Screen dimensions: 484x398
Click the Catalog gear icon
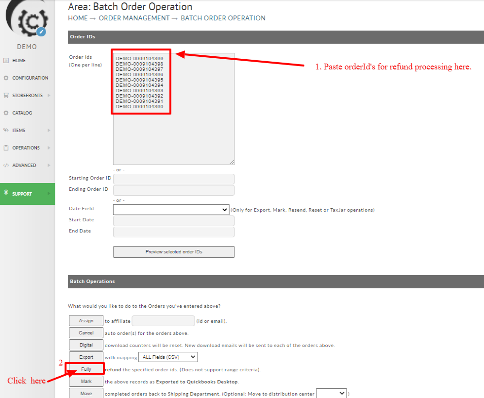click(6, 113)
